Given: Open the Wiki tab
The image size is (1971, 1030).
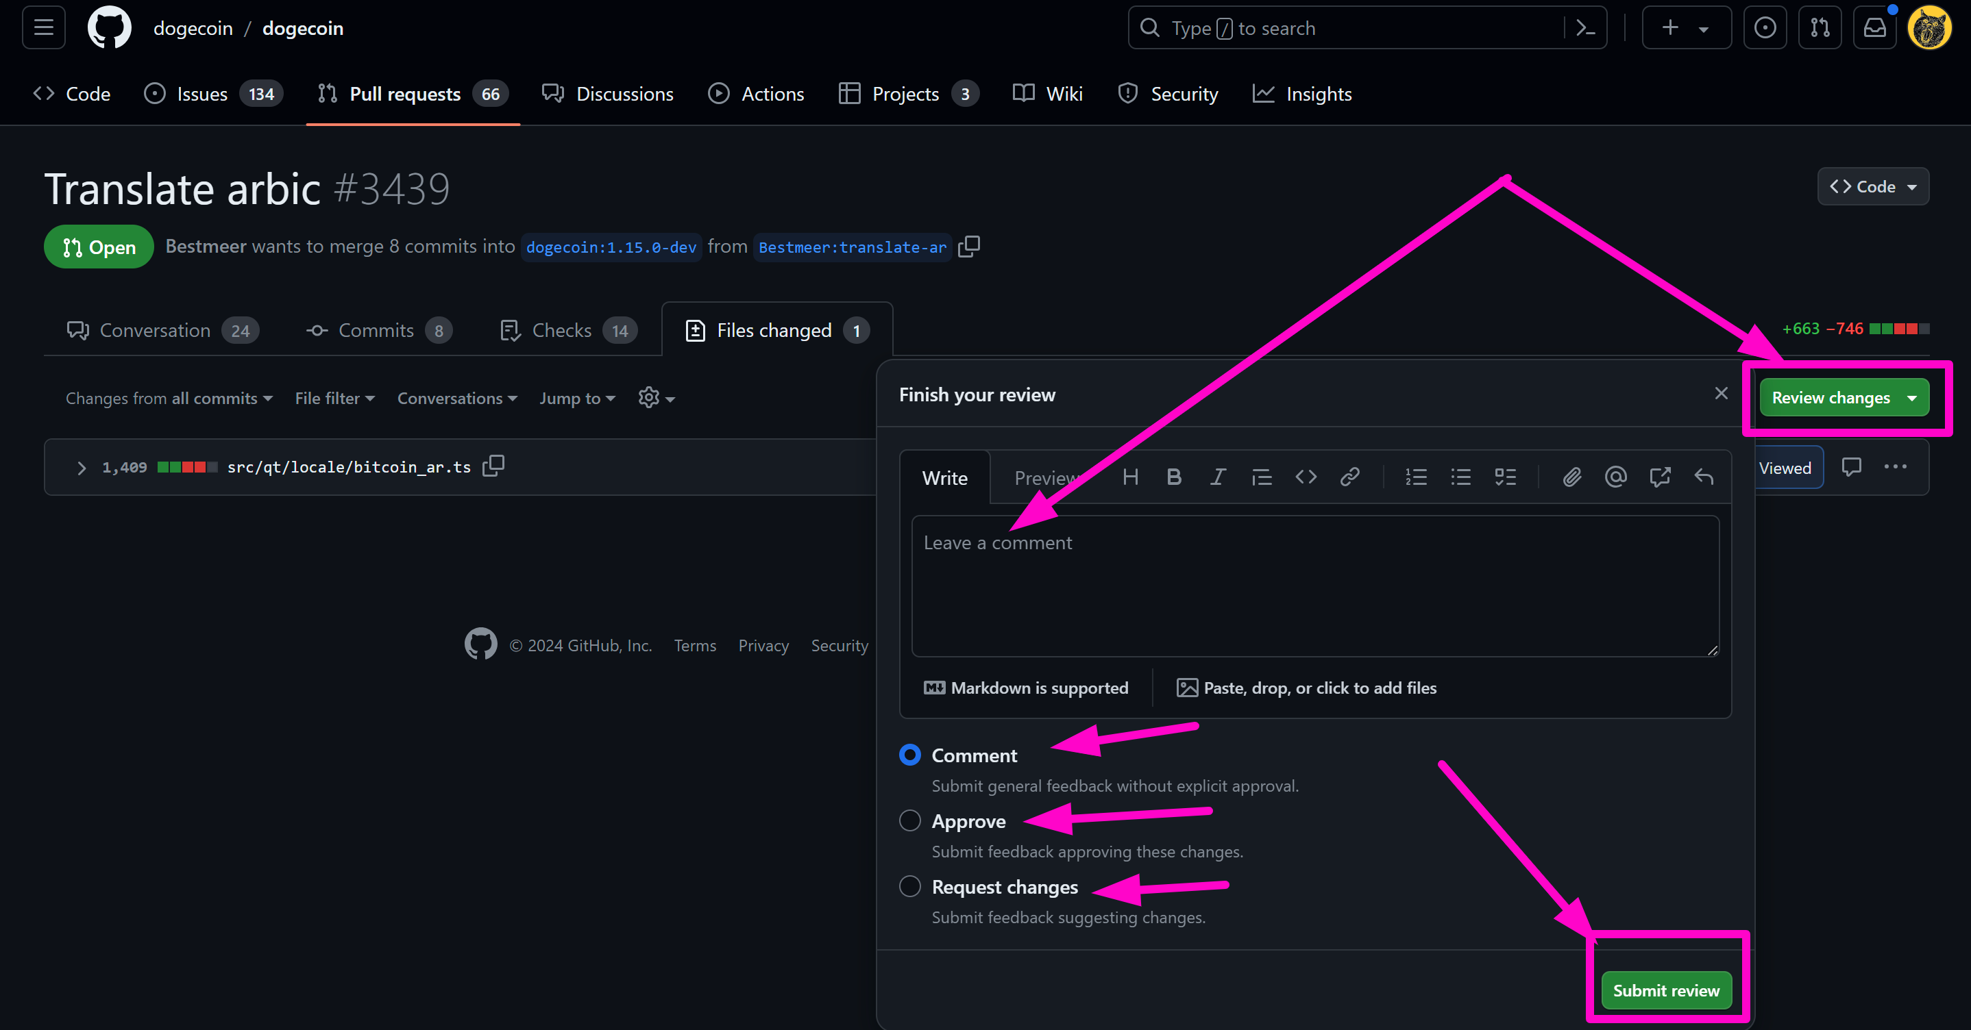Looking at the screenshot, I should pos(1047,93).
